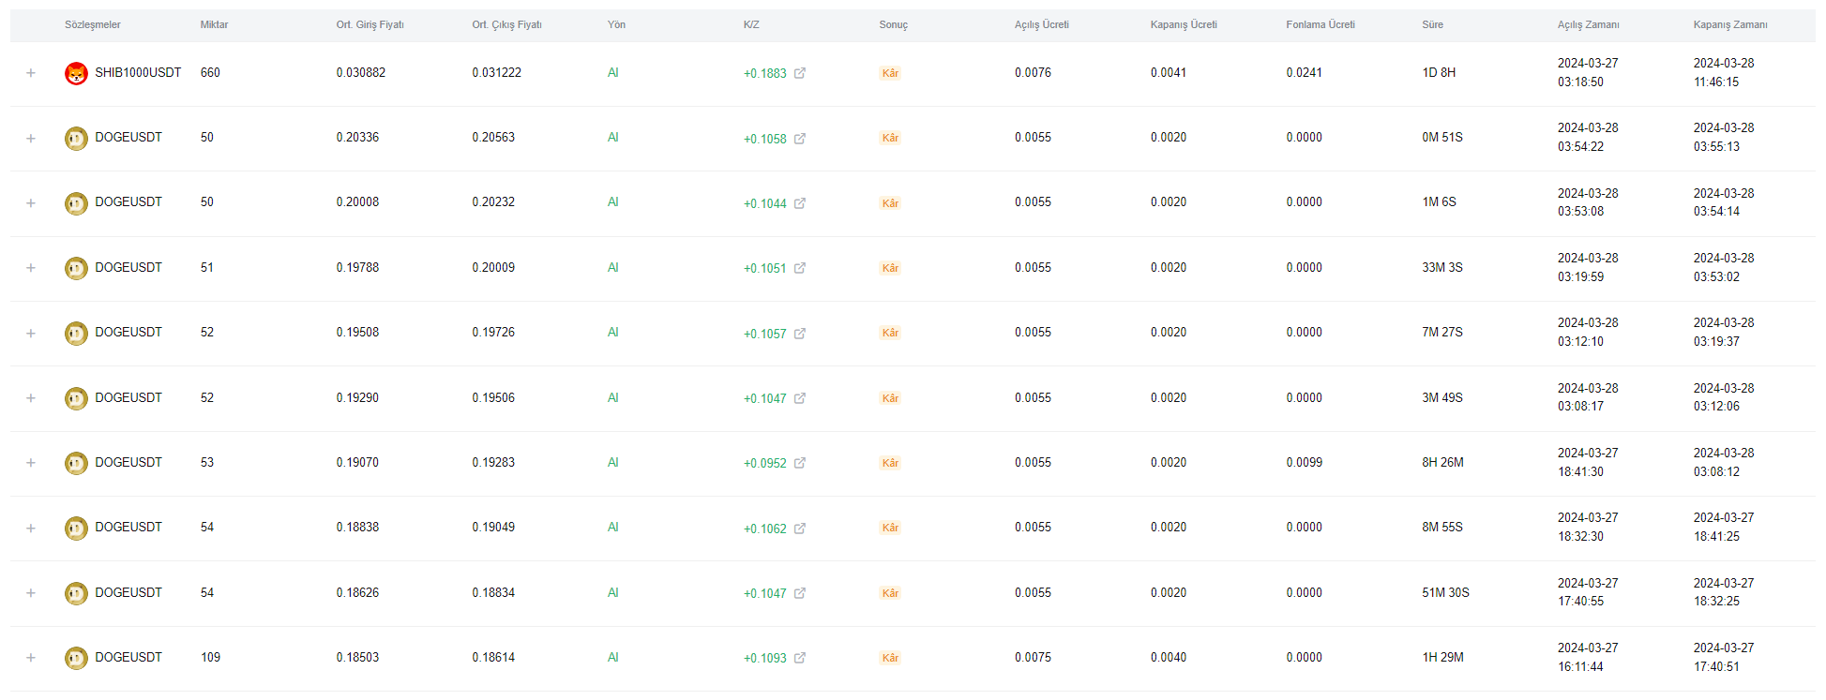Expand the DOGEUSDT row with entry price 0.19070

(31, 463)
